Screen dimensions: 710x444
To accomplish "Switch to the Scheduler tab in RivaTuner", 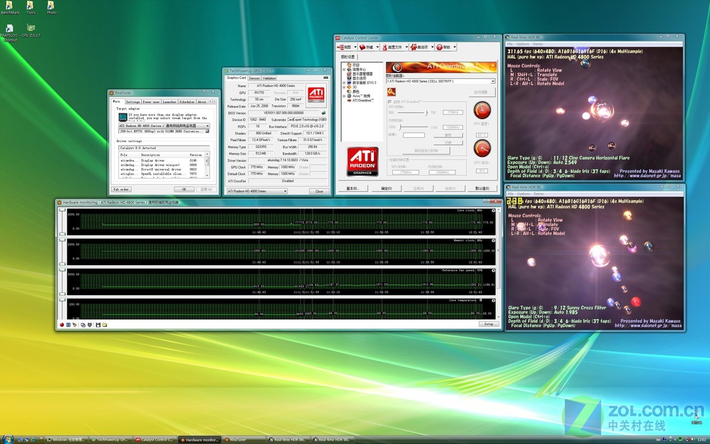I will click(x=187, y=102).
